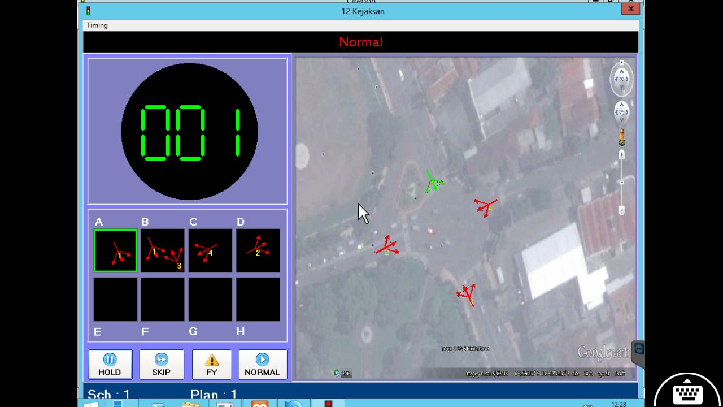Viewport: 723px width, 407px height.
Task: Select phase B signal thumbnail
Action: (x=163, y=250)
